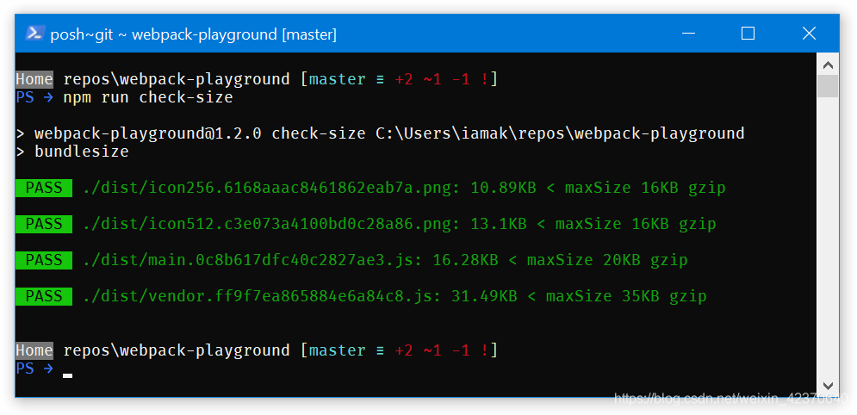Click the 'bundlesize' script output line
The image size is (857, 415).
click(81, 152)
